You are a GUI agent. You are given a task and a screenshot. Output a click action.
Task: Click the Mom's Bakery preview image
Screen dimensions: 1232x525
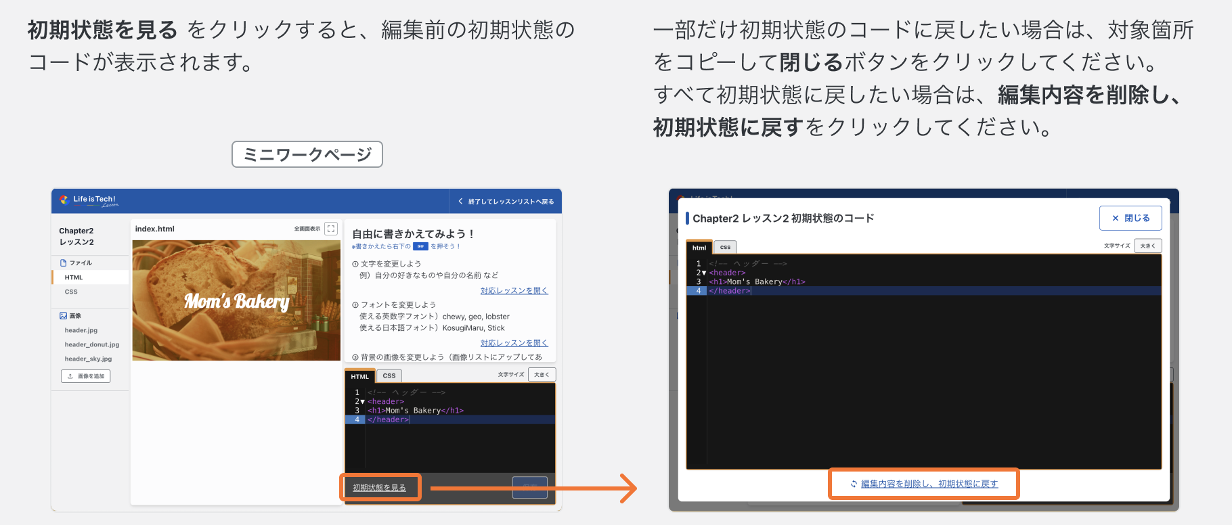coord(236,300)
